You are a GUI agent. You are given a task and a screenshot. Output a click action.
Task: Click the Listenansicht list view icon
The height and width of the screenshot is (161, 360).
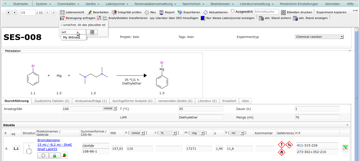[62, 12]
